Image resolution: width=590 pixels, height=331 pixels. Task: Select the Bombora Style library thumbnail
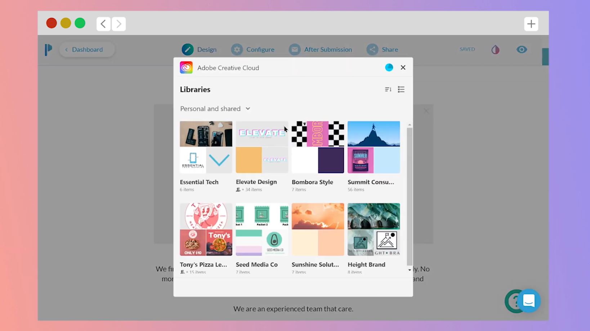pos(318,147)
